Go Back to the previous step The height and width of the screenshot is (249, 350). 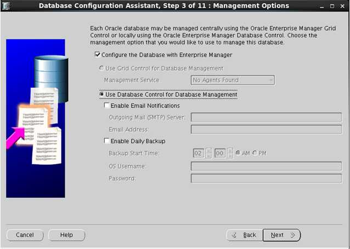[245, 235]
